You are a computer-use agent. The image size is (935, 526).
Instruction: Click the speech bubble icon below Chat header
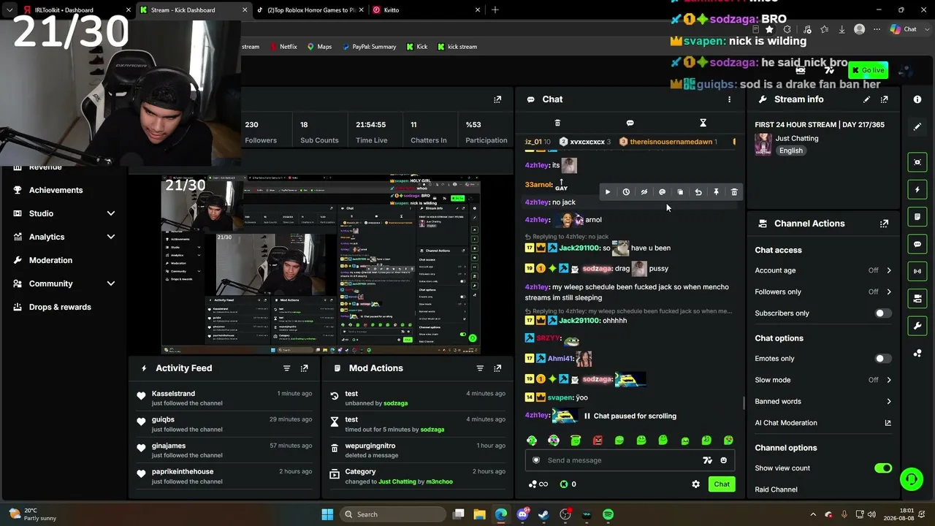pyautogui.click(x=630, y=123)
